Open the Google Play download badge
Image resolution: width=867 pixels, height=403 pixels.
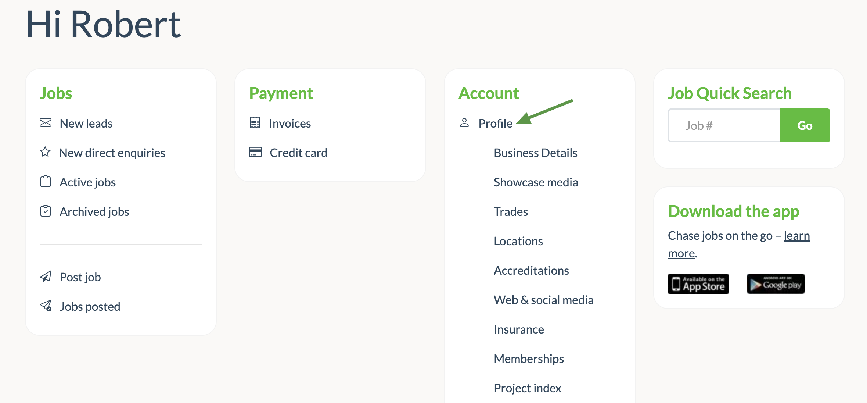(776, 284)
